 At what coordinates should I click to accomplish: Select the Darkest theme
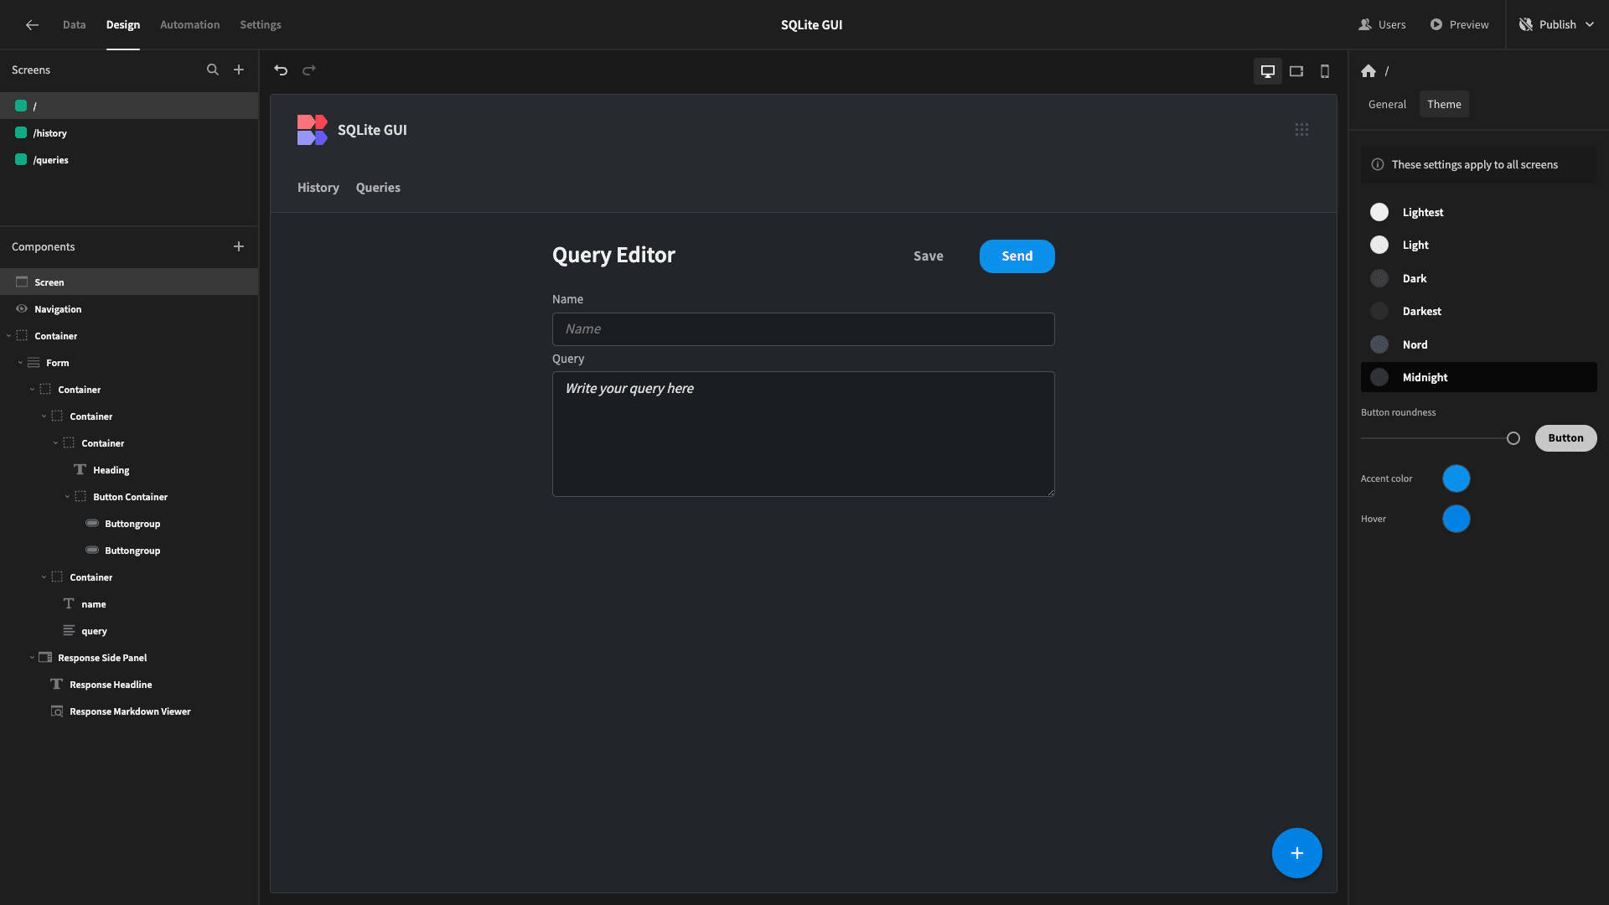pos(1479,311)
